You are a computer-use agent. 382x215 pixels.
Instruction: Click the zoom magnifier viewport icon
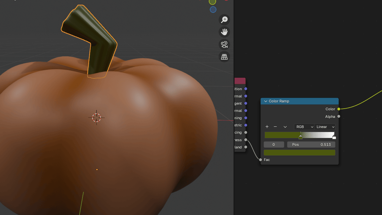tap(224, 20)
